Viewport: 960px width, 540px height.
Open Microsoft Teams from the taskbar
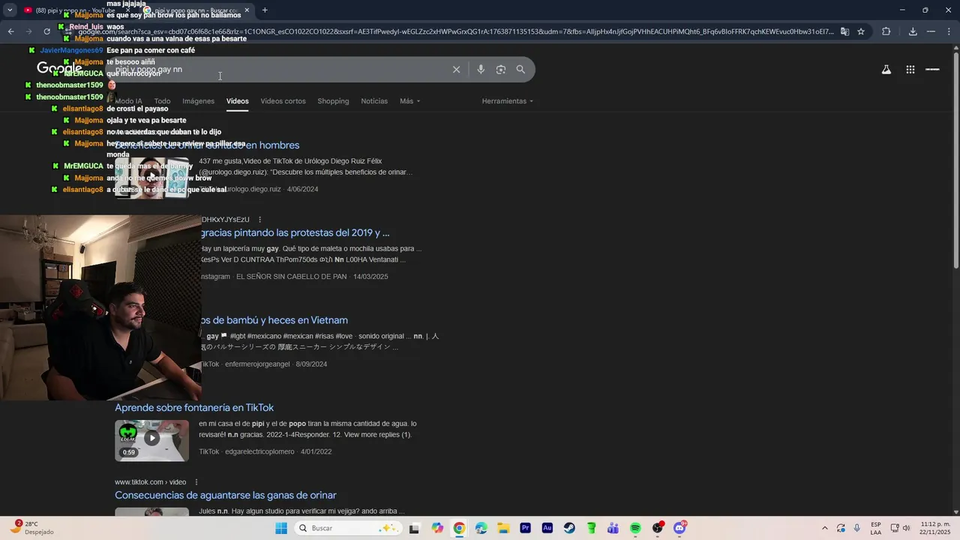613,528
